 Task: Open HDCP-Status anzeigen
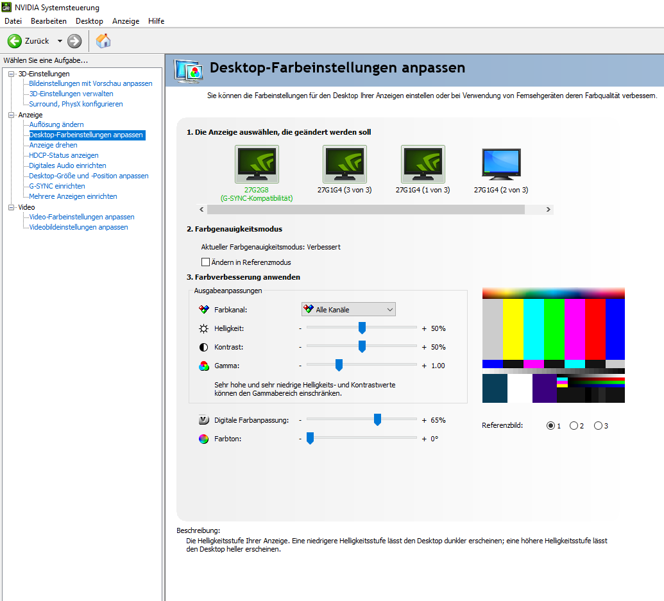[x=64, y=155]
